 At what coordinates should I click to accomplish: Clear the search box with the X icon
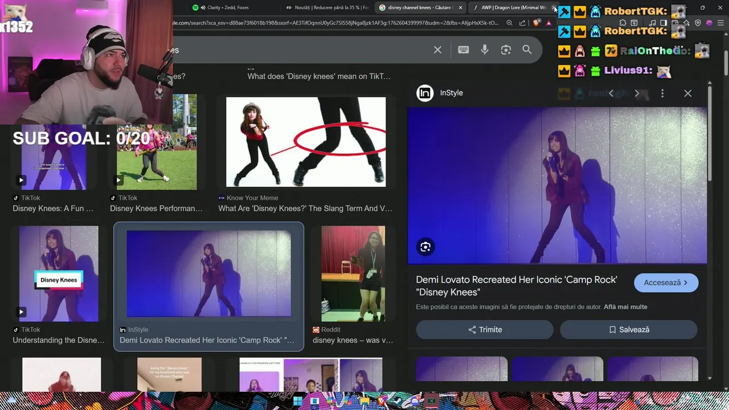pos(437,50)
